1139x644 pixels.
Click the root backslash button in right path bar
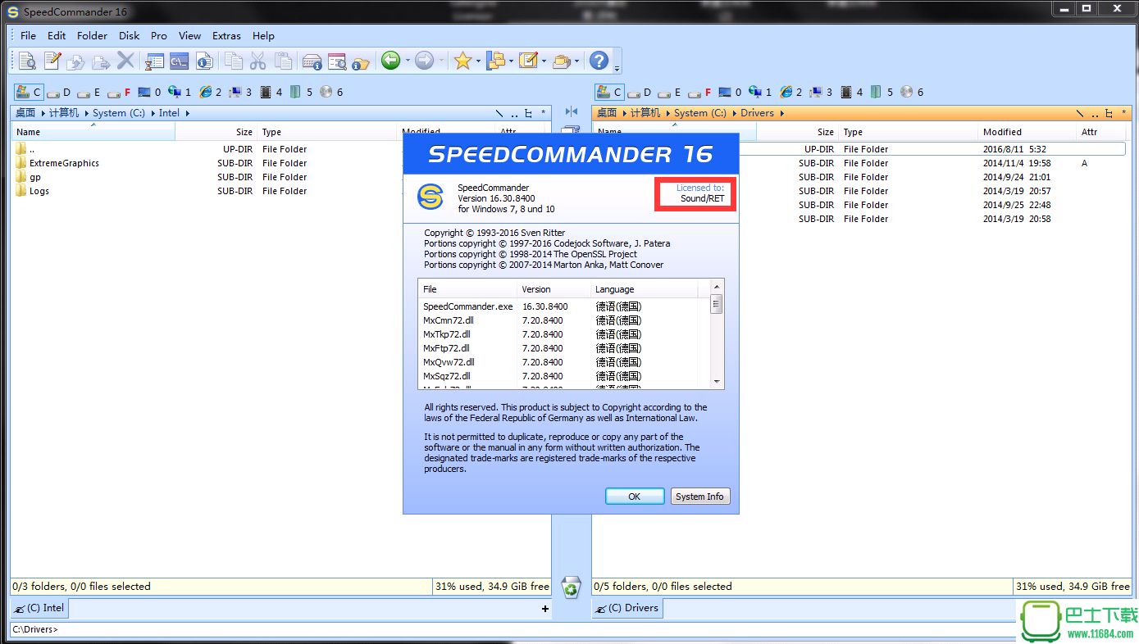(1080, 113)
